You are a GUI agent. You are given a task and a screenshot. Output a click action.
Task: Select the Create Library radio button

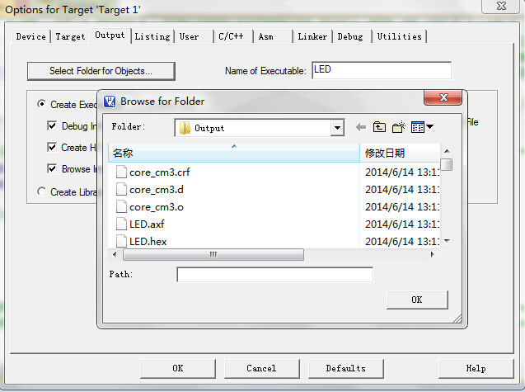click(41, 191)
